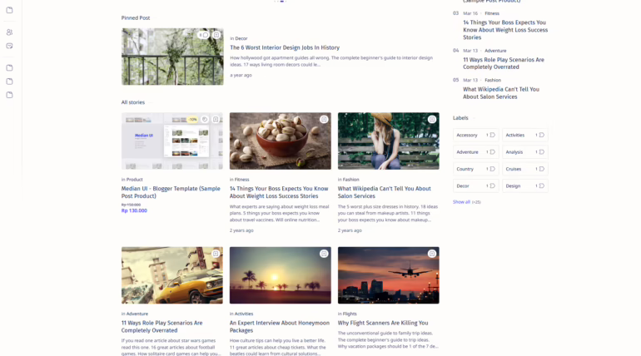Open popular post 04 about Role Play
This screenshot has height=356, width=641.
[504, 63]
